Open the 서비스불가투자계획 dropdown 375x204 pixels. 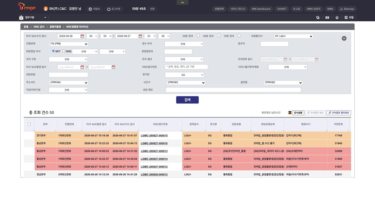[x=288, y=67]
